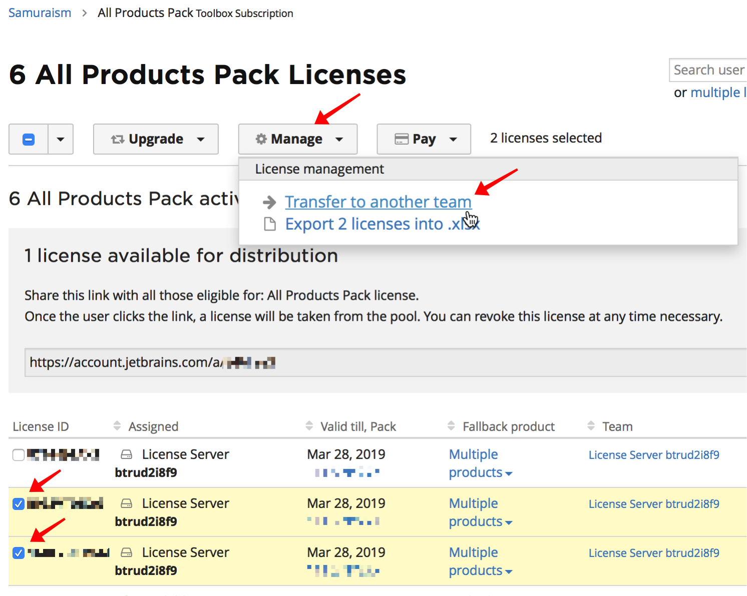
Task: Click the License ID column header
Action: coord(41,426)
